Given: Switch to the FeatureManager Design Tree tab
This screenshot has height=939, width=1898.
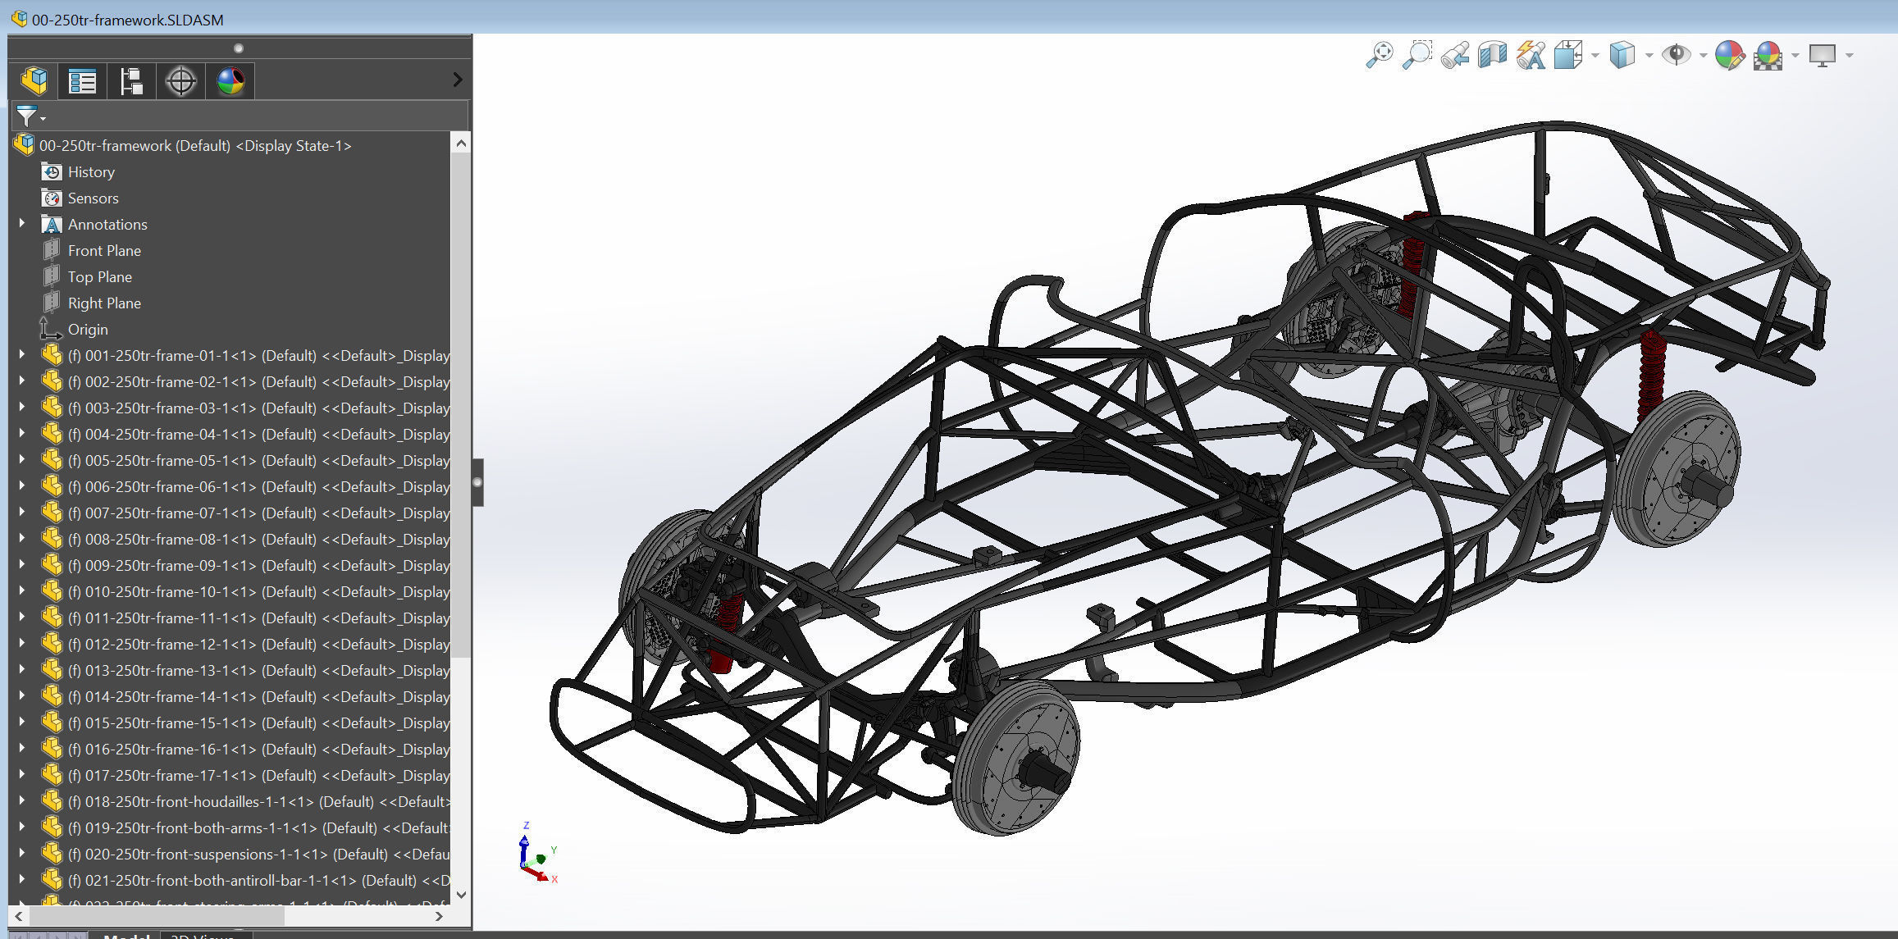Looking at the screenshot, I should (x=34, y=80).
